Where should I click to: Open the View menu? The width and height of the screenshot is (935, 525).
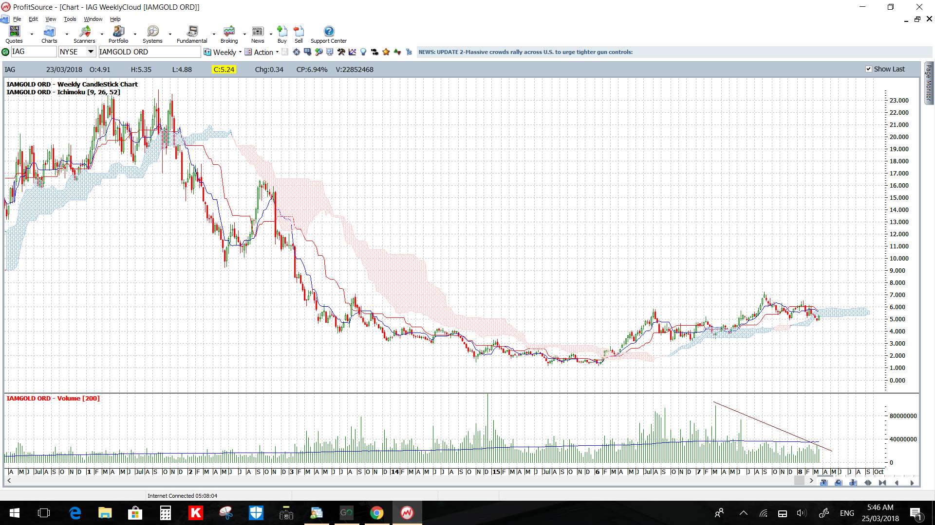[51, 19]
